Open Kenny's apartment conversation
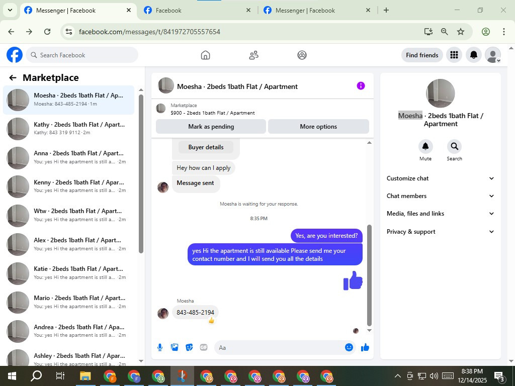This screenshot has height=386, width=515. click(x=68, y=186)
